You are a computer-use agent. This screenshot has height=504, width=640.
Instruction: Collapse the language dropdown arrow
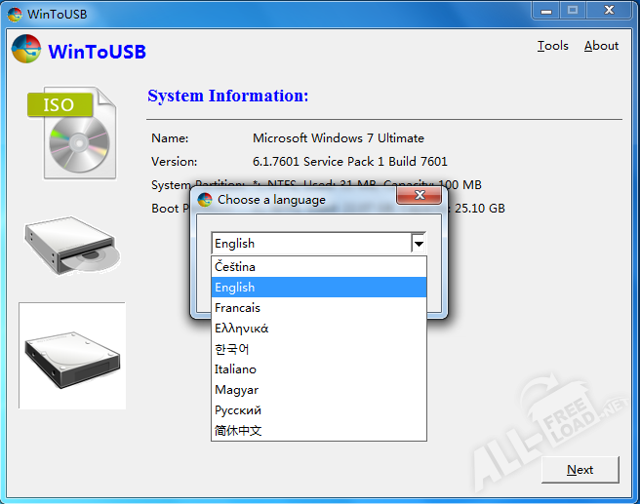419,244
